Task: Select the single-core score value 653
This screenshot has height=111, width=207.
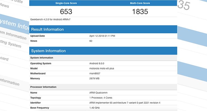Action: [x=66, y=12]
